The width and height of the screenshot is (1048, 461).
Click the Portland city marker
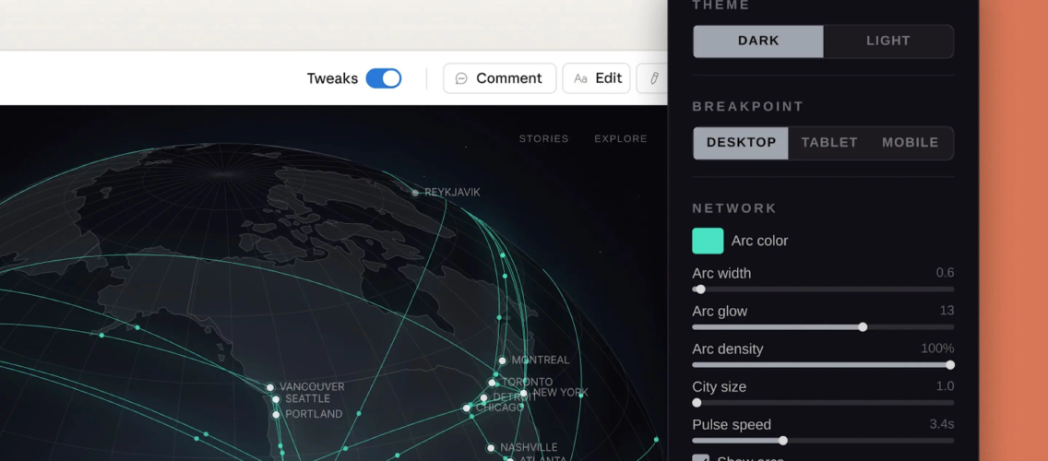tap(276, 415)
